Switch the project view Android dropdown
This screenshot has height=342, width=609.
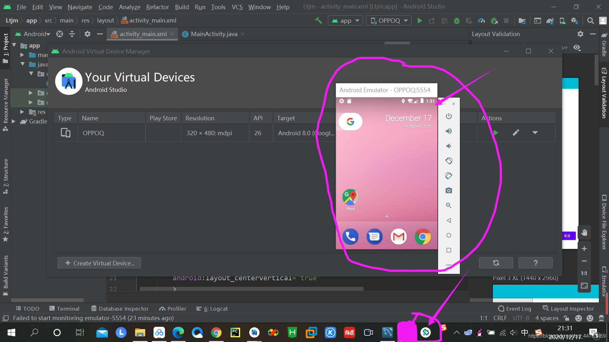point(33,34)
